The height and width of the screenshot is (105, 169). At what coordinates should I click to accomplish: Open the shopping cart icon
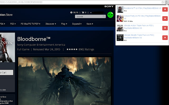[x=83, y=12]
